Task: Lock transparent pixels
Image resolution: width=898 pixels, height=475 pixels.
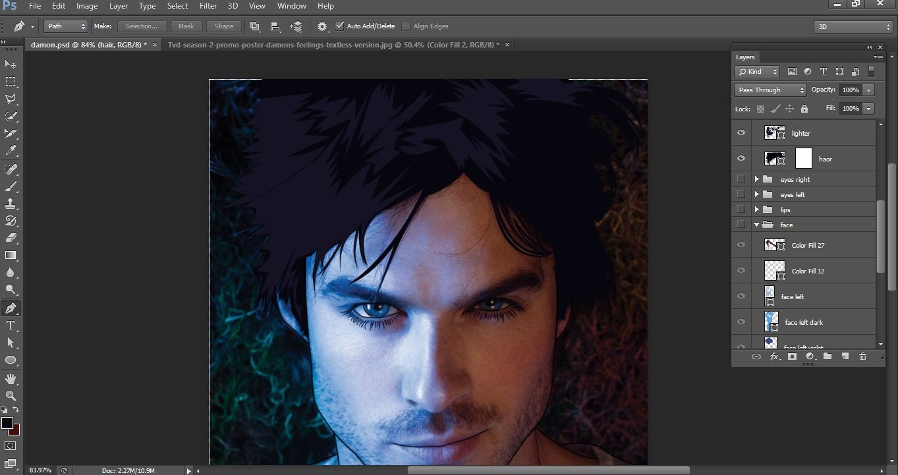Action: (x=760, y=109)
